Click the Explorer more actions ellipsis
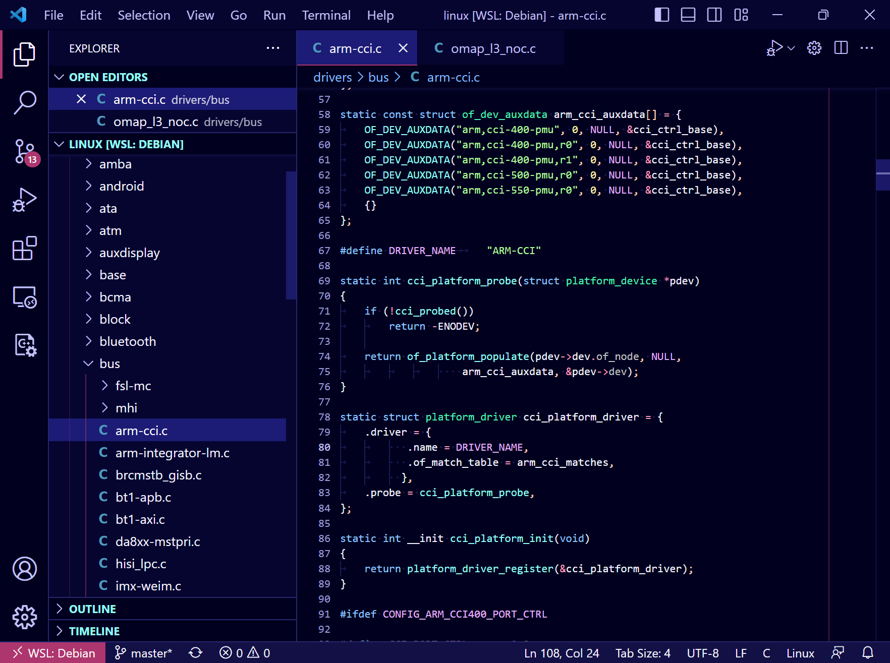The image size is (890, 663). pos(273,48)
